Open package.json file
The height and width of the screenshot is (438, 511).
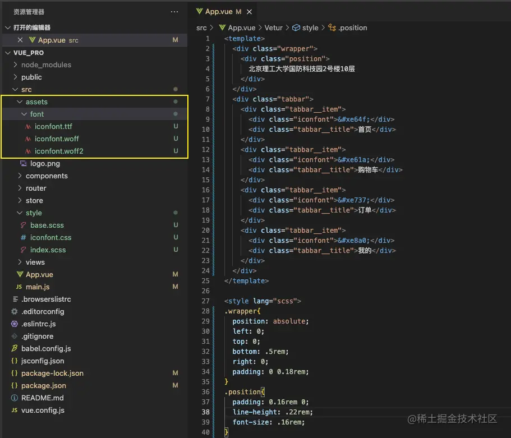coord(44,385)
